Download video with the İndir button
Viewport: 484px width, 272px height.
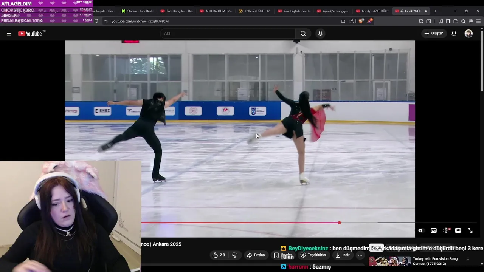(342, 255)
